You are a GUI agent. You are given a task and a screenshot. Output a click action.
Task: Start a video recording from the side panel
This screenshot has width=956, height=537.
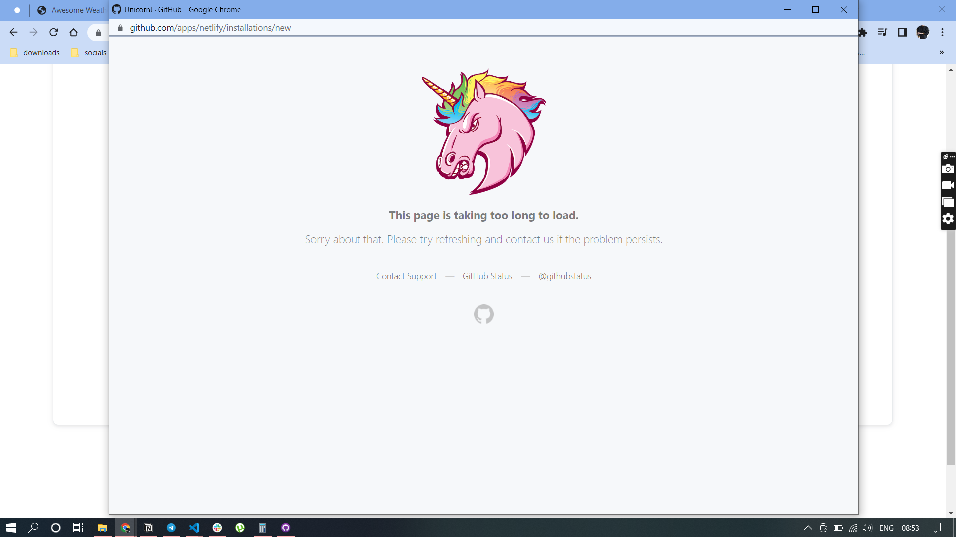point(948,185)
